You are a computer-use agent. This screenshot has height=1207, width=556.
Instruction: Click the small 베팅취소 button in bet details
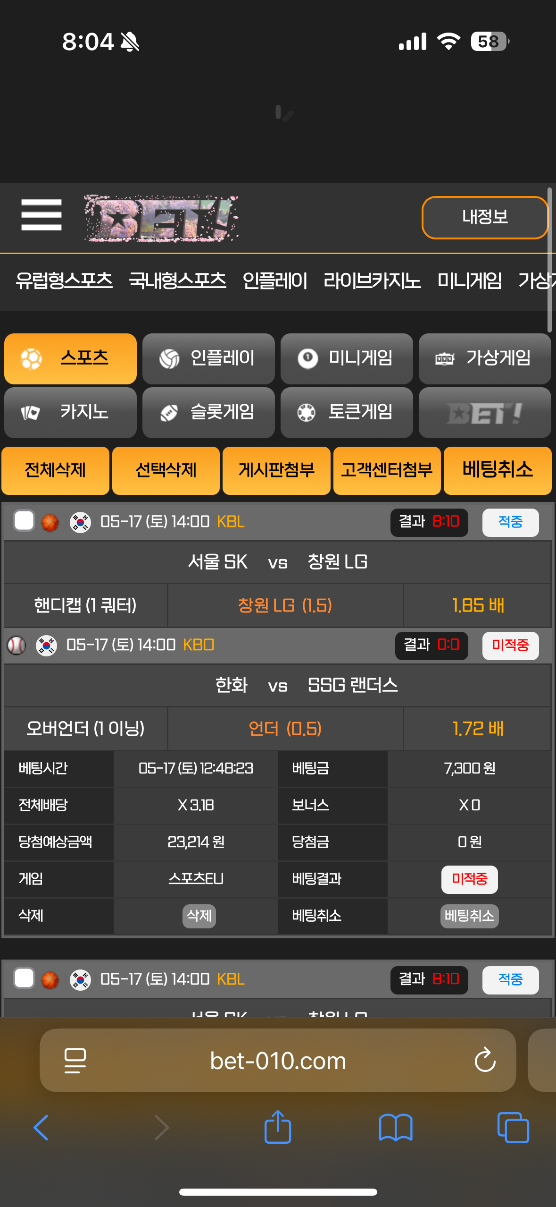(x=469, y=916)
